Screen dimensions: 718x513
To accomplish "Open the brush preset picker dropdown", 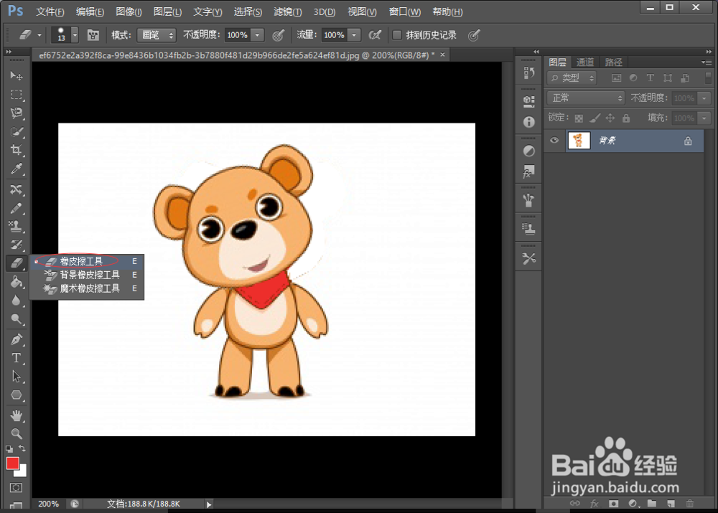I will pyautogui.click(x=75, y=34).
